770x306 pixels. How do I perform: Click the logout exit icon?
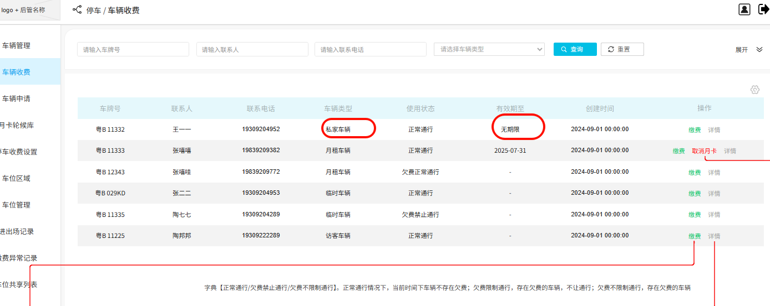pyautogui.click(x=763, y=9)
